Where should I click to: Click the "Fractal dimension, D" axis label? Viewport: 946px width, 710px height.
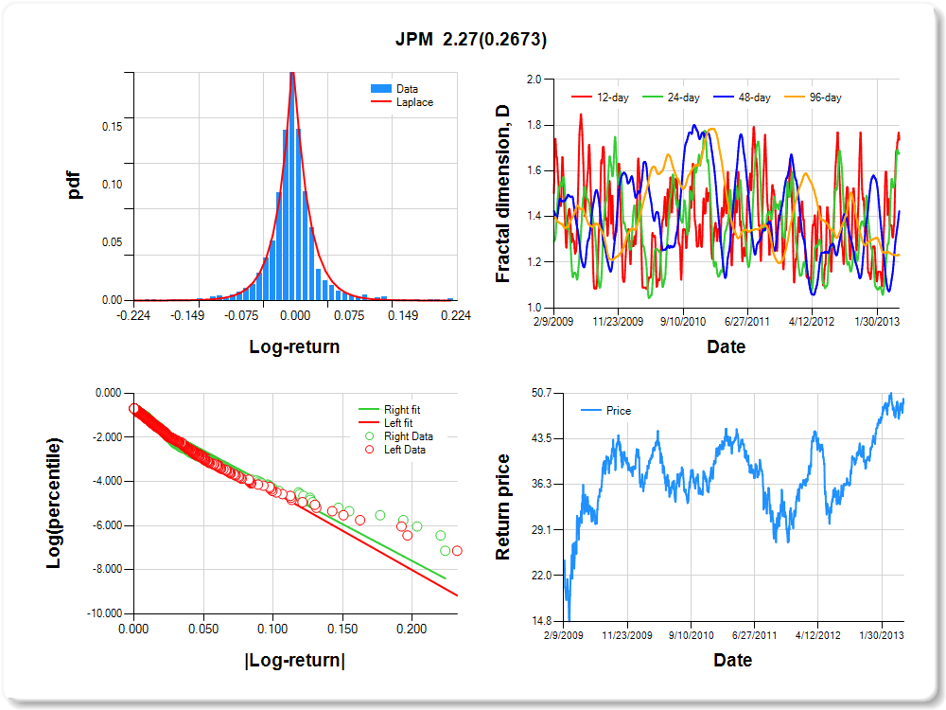(502, 194)
